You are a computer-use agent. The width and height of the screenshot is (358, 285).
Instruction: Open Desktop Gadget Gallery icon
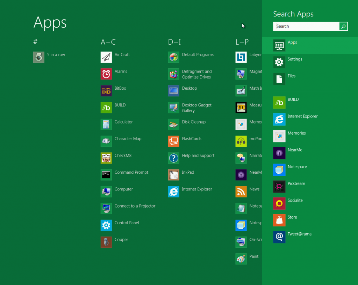pos(173,107)
